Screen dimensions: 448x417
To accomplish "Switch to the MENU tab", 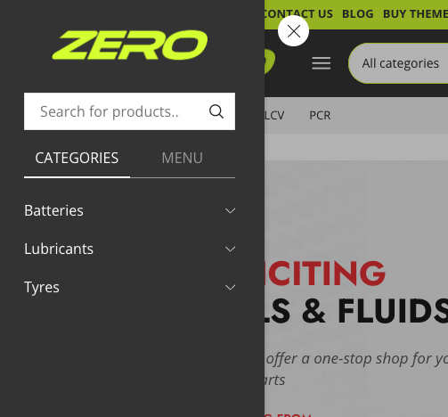I will [183, 158].
